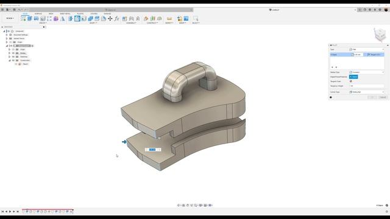Open the Design workspace dropdown

[10, 18]
